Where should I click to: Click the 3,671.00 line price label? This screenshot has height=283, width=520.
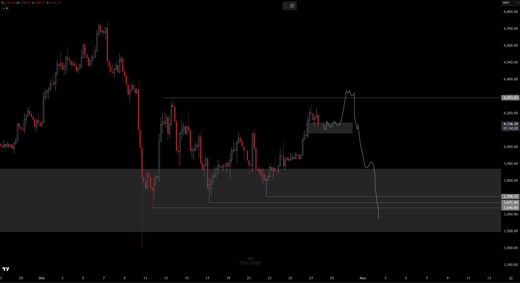click(510, 202)
